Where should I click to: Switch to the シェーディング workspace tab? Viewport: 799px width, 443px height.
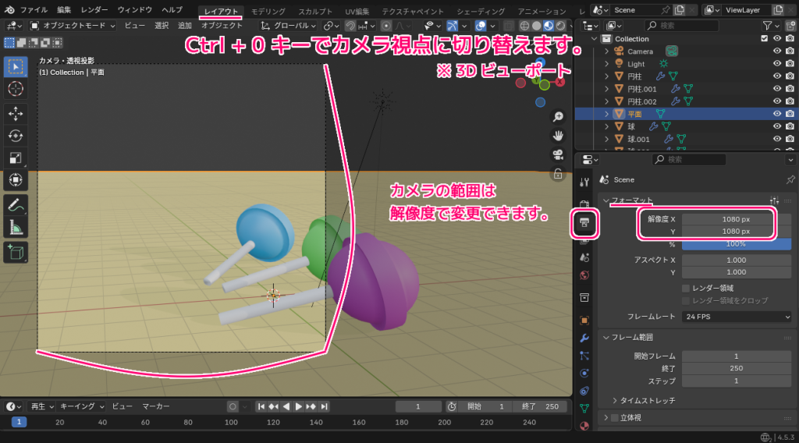481,11
